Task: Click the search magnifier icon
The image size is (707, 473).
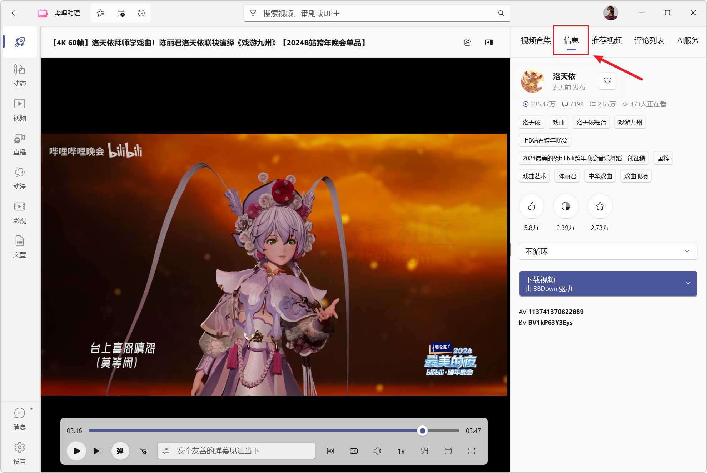Action: [501, 13]
